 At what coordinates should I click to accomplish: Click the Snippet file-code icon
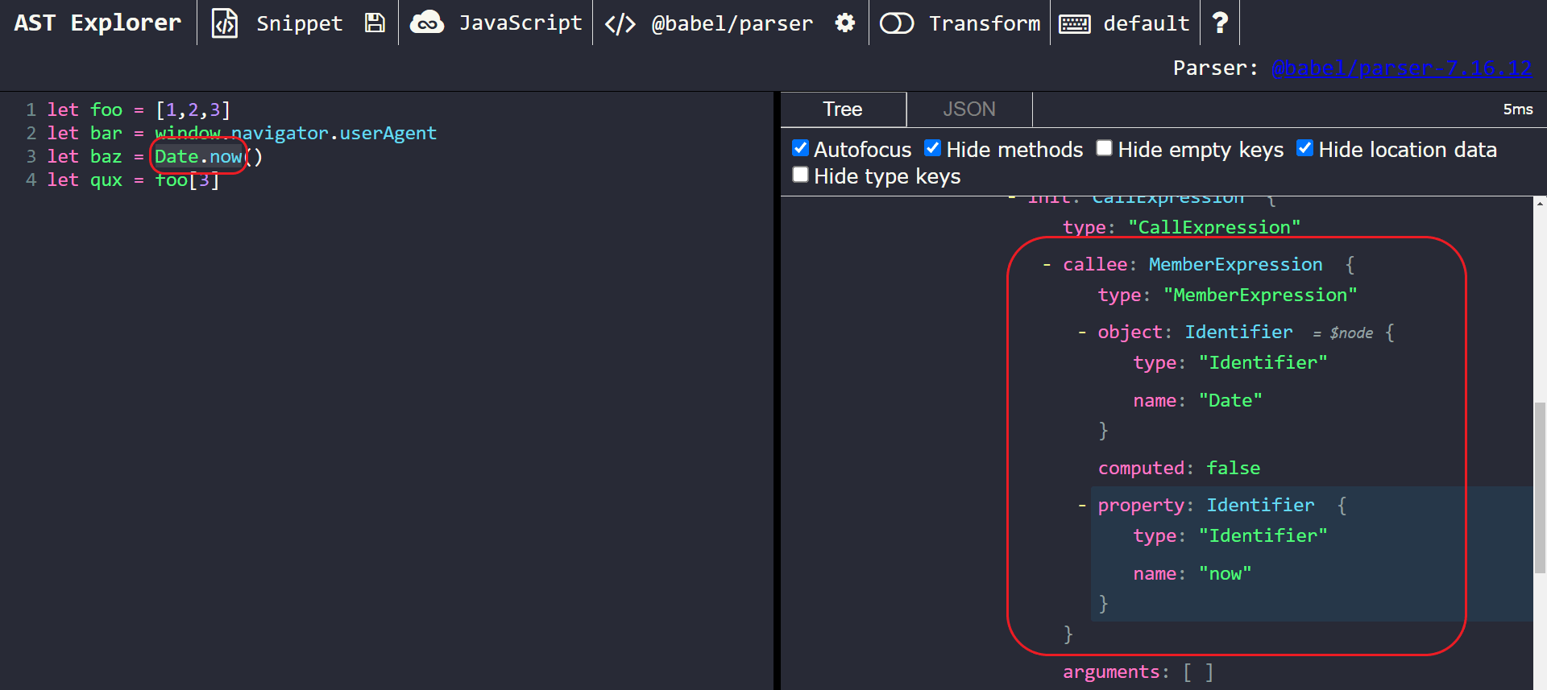pos(225,23)
